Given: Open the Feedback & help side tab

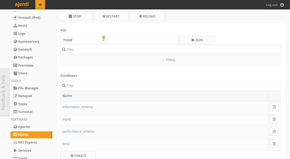Looking at the screenshot, I should 4,92.
